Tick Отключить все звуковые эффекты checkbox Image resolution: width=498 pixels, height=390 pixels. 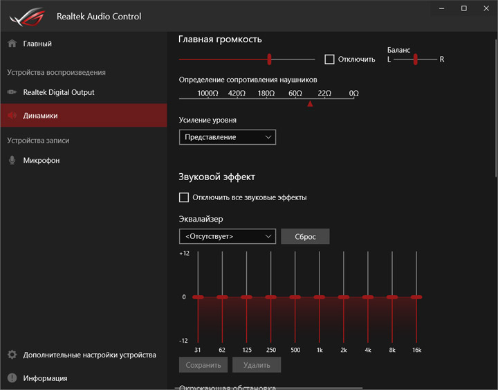[184, 197]
